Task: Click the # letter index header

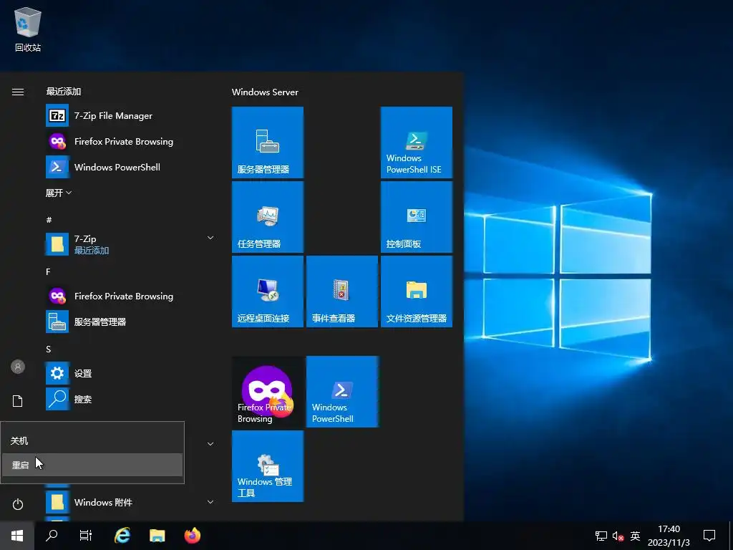Action: click(49, 220)
